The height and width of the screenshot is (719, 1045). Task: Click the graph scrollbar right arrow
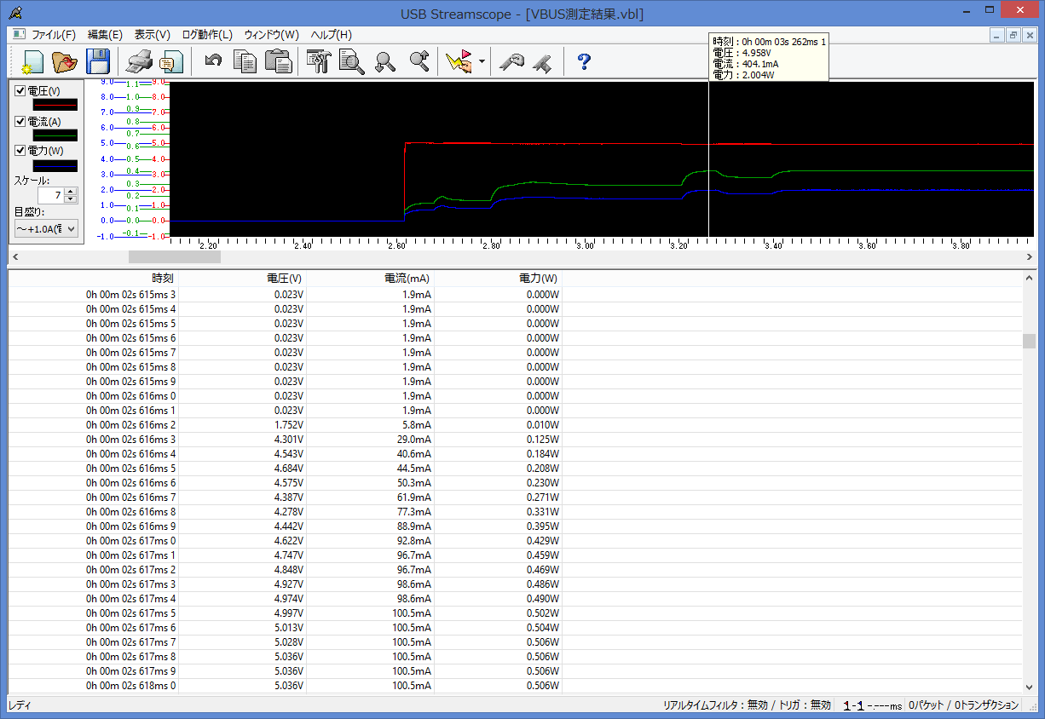[x=1030, y=256]
